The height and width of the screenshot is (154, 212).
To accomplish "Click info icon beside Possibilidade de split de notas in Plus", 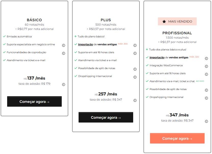I will pos(135,69).
